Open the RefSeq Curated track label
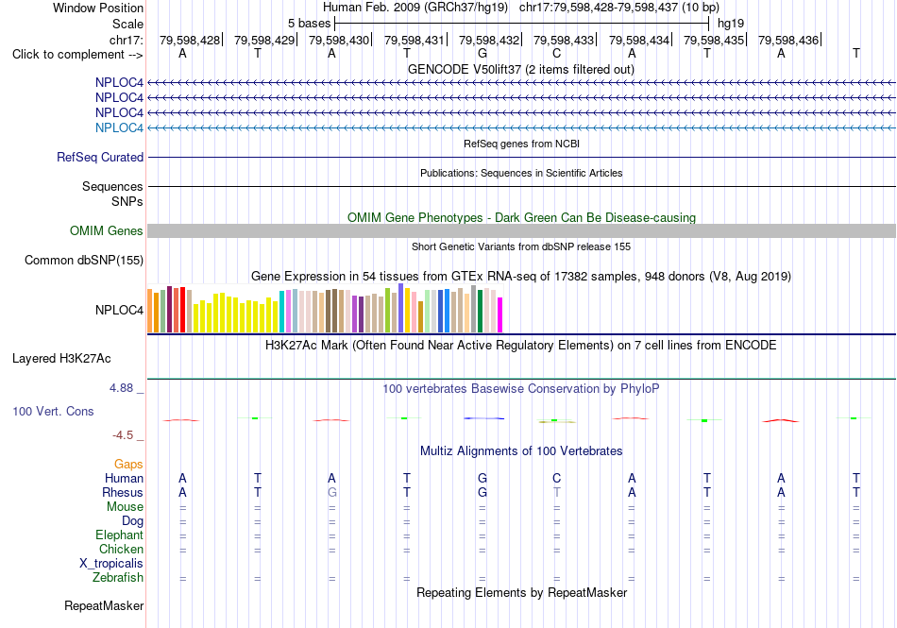The height and width of the screenshot is (628, 897). (x=99, y=158)
